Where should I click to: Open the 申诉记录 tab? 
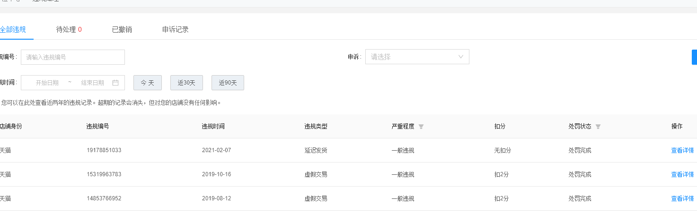coord(176,29)
